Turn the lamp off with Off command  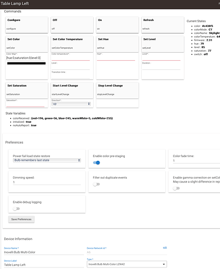(72, 25)
